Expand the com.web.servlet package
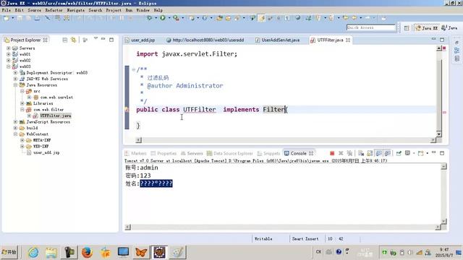The image size is (463, 260). coord(29,97)
